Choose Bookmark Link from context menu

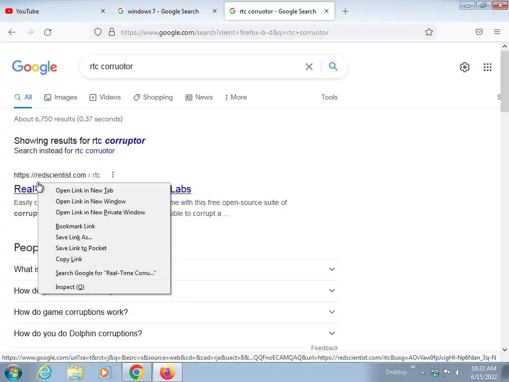104,226
